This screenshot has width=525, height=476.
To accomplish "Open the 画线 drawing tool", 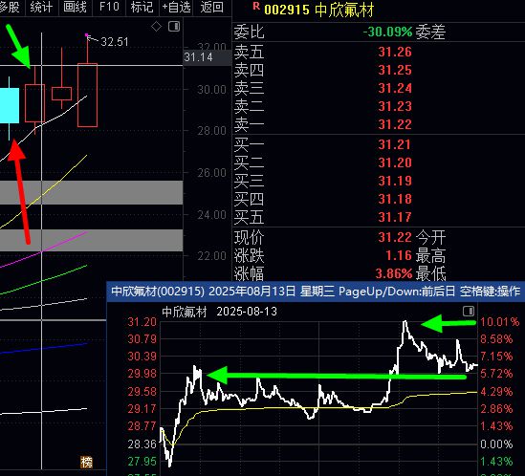I will click(x=75, y=7).
